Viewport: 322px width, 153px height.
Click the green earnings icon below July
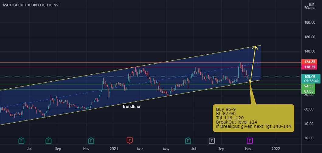point(21,141)
